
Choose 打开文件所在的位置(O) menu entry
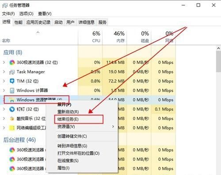tap(78, 153)
